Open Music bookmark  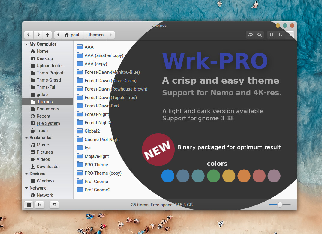48,145
